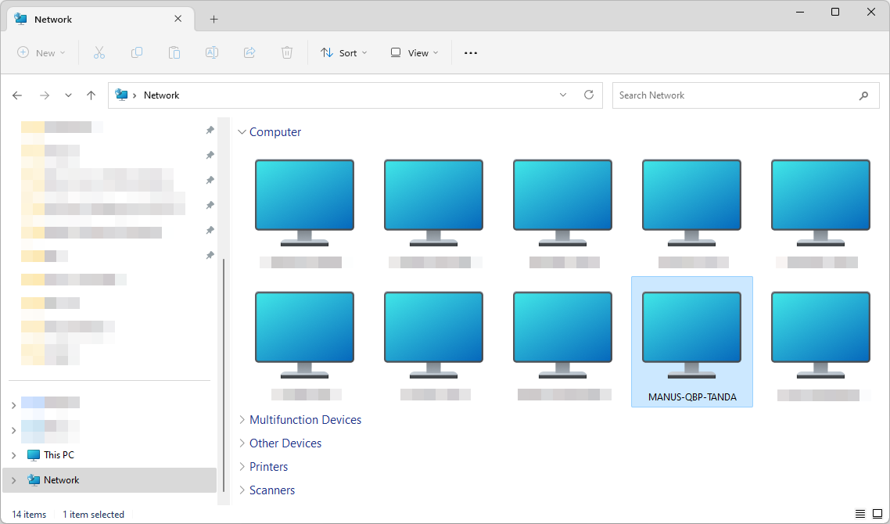Click the Cut scissors icon in toolbar
This screenshot has width=890, height=524.
click(x=99, y=52)
